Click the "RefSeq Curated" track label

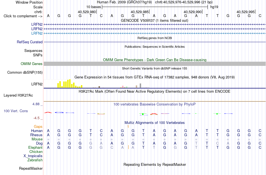(x=29, y=42)
